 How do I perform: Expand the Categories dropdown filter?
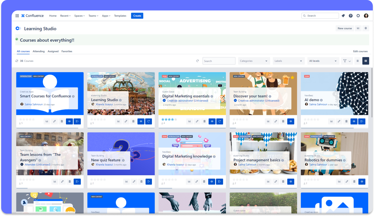coord(254,61)
